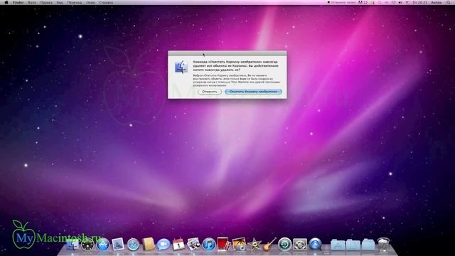Viewport: 455px width, 256px height.
Task: Launch QuickTime Player from the Dock
Action: tap(315, 245)
